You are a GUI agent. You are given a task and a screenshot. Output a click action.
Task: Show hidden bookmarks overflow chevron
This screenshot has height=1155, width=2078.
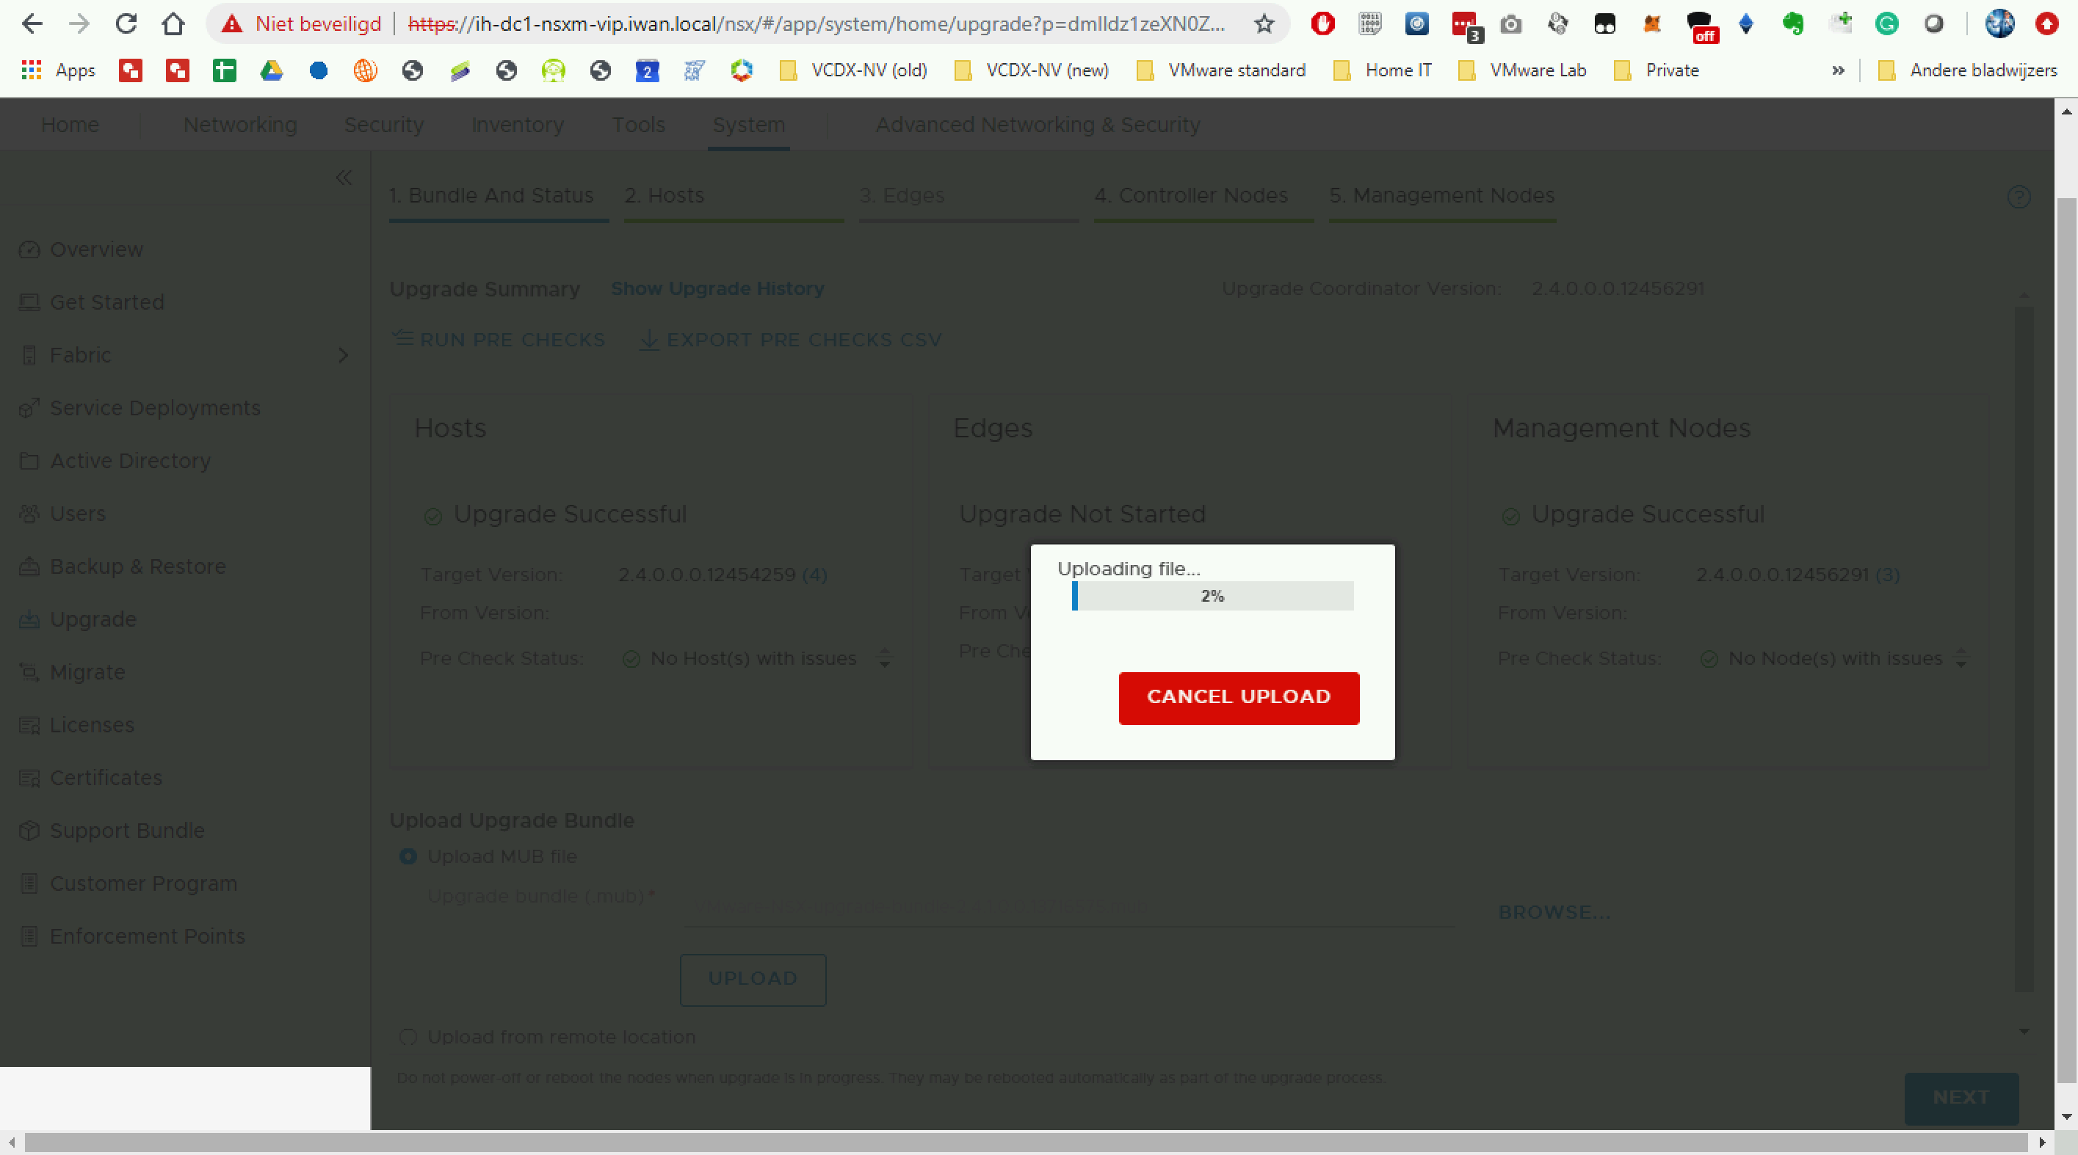click(x=1838, y=70)
